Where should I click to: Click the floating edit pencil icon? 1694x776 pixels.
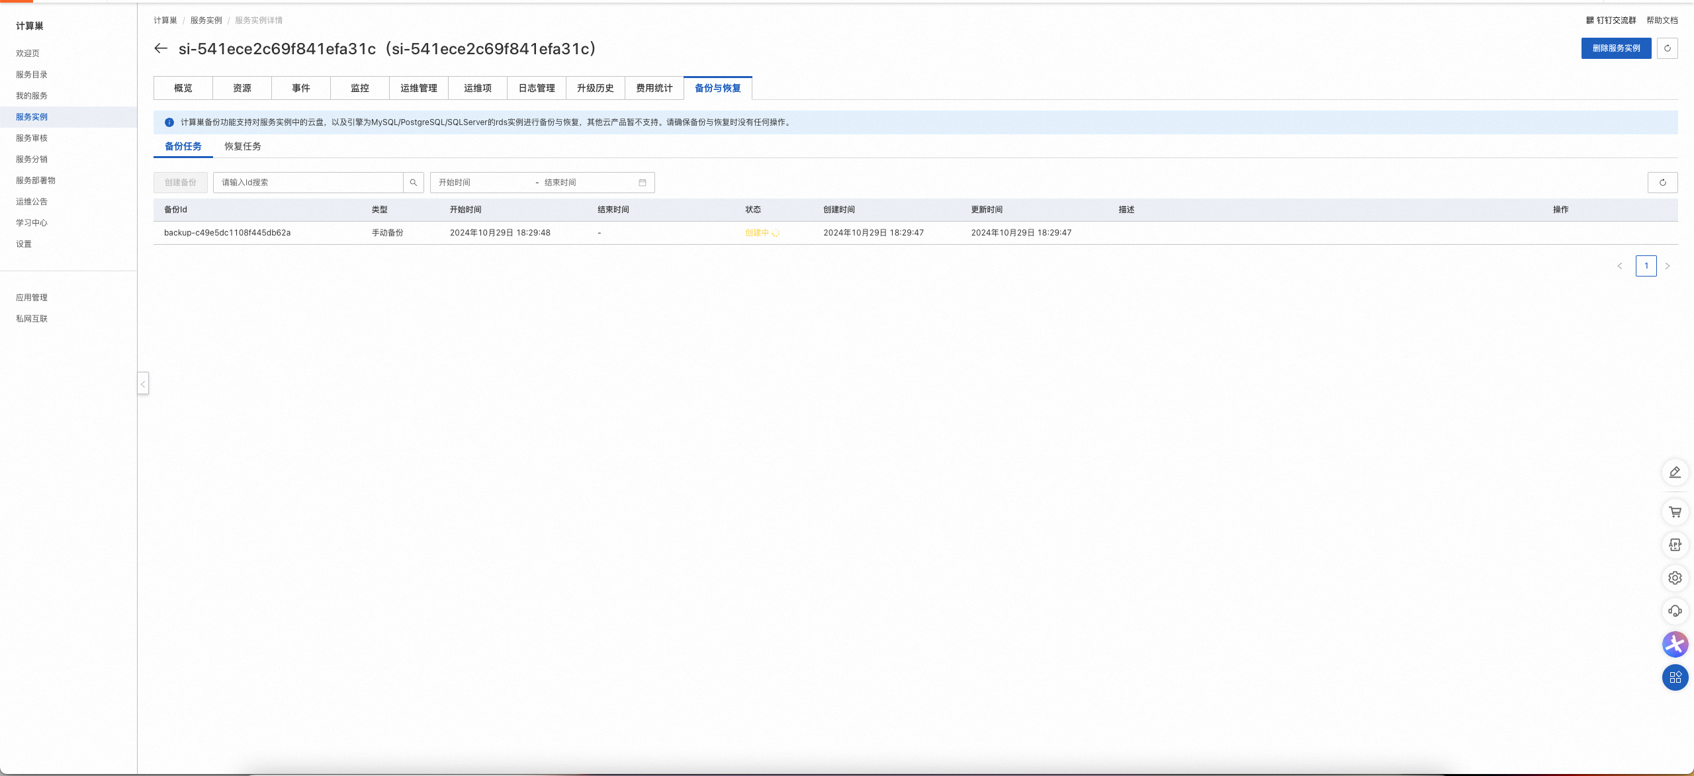point(1675,472)
